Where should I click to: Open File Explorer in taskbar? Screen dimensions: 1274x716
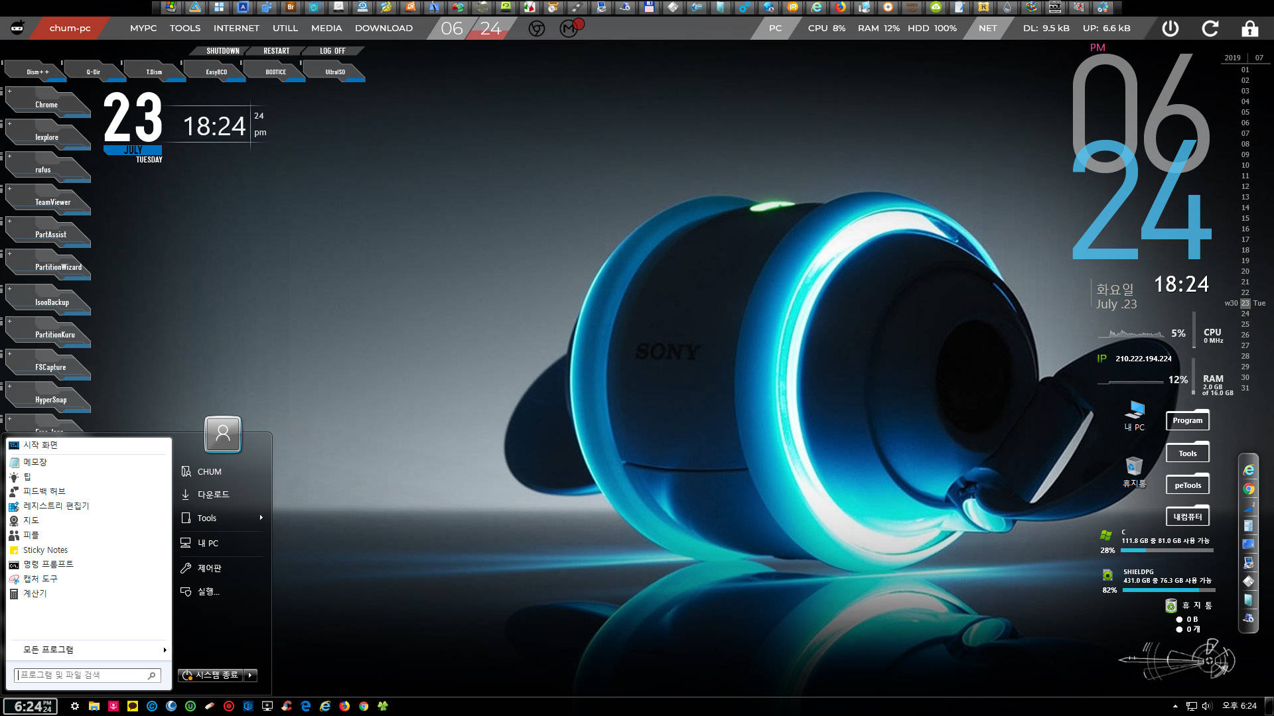(x=94, y=706)
